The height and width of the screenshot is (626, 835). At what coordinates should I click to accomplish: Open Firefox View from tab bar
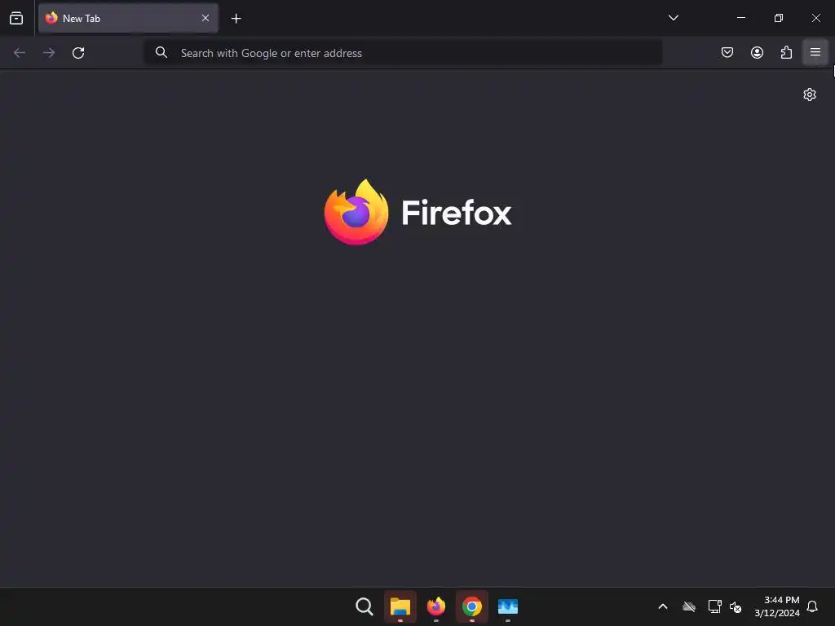tap(16, 19)
